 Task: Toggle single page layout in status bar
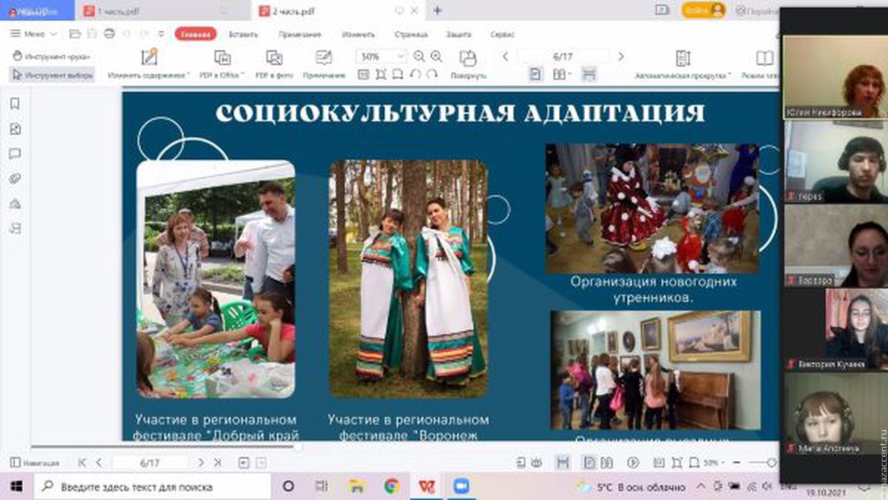click(x=590, y=463)
